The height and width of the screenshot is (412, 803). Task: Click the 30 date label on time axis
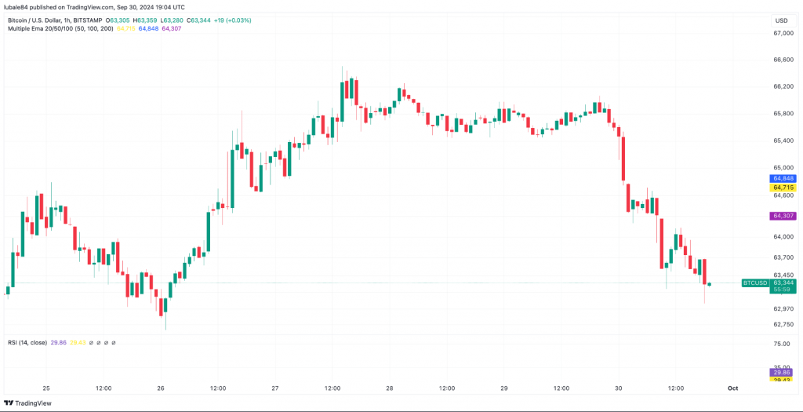(x=619, y=388)
